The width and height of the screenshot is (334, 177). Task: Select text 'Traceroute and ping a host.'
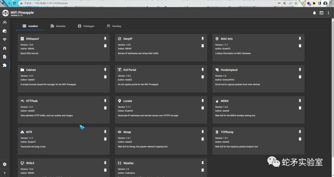tap(33, 147)
